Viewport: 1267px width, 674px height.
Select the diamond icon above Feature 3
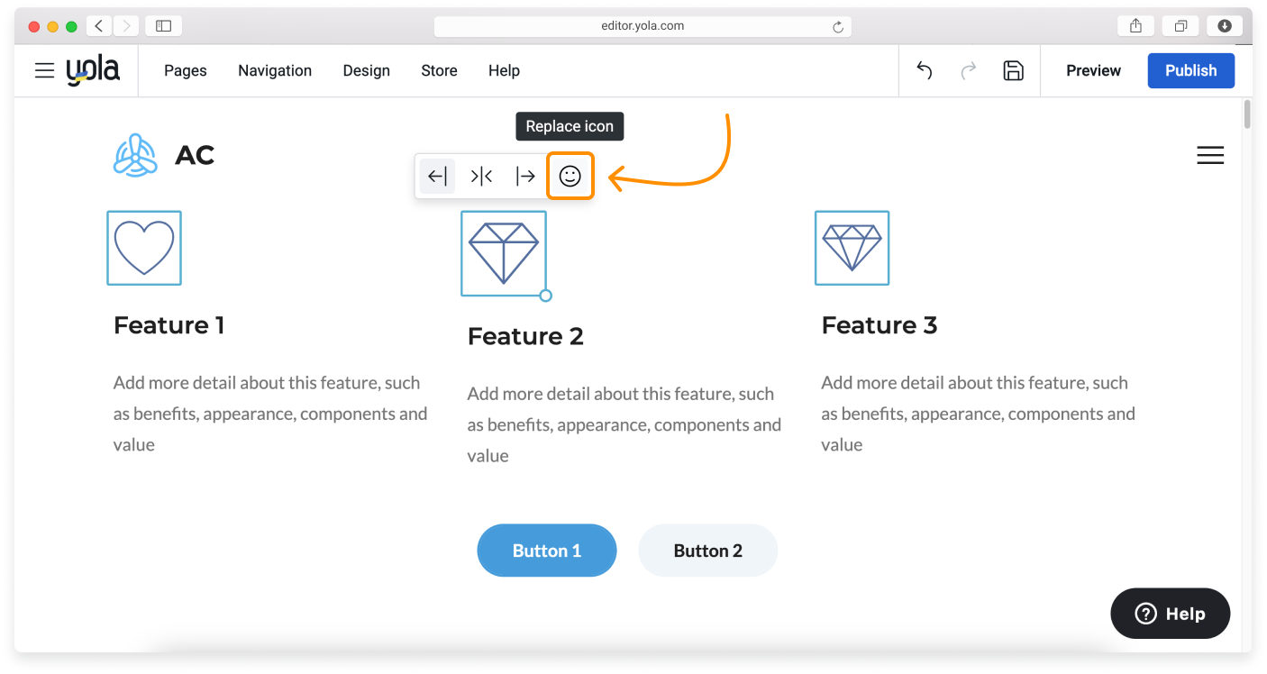click(852, 248)
